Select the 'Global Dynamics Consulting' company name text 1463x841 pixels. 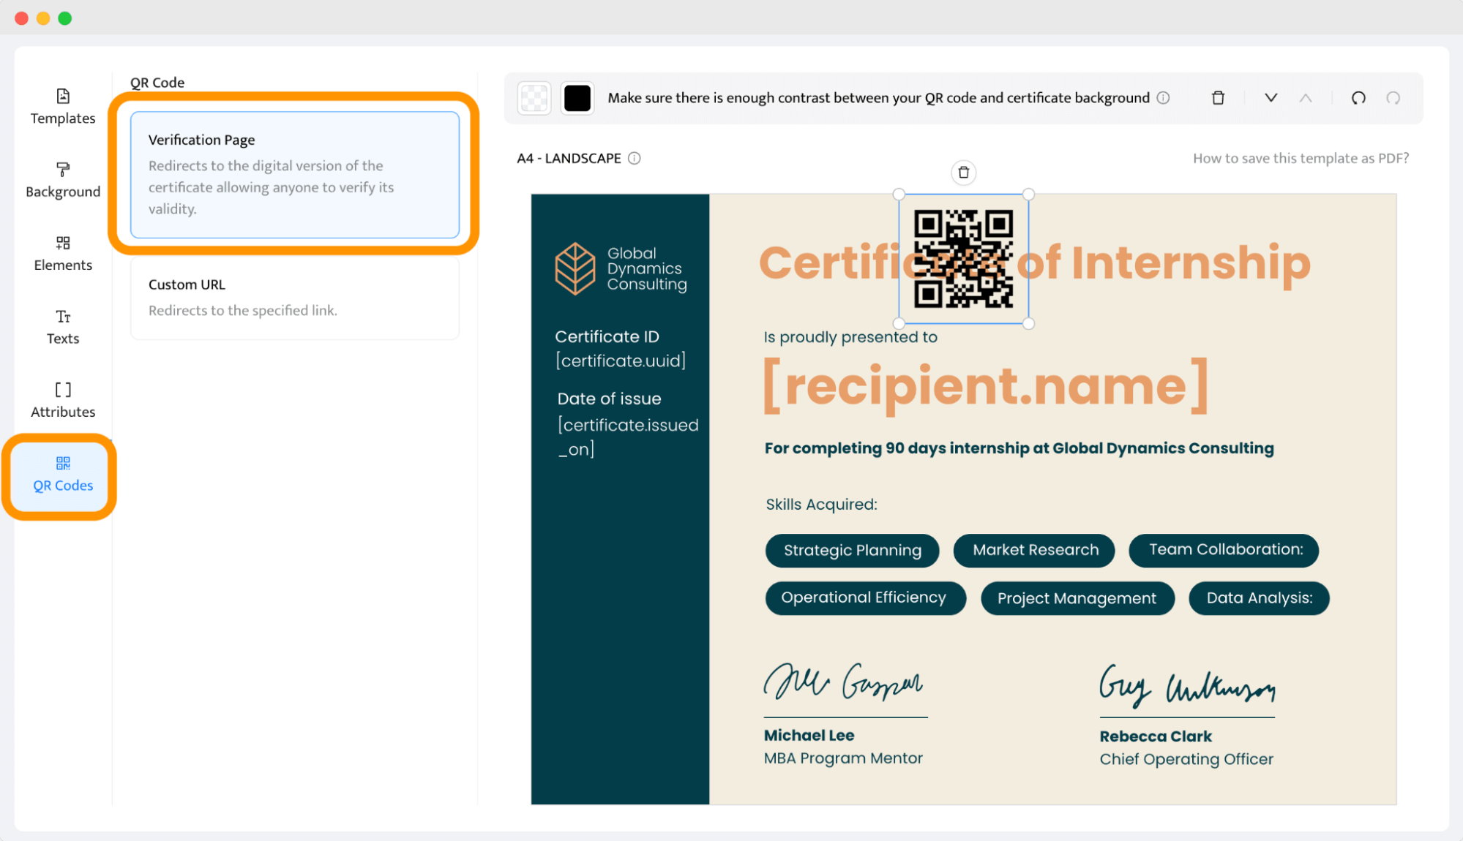tap(647, 268)
